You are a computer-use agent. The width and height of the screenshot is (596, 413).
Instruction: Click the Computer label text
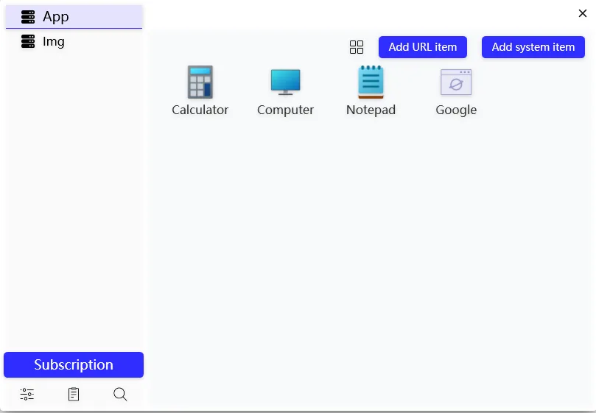click(x=285, y=110)
